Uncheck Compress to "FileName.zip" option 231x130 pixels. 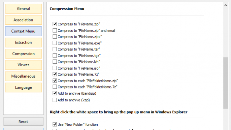coord(55,24)
